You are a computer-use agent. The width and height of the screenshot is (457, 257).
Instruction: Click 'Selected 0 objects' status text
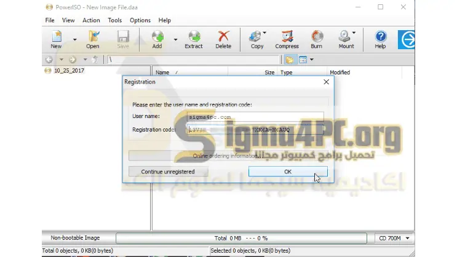pyautogui.click(x=250, y=251)
